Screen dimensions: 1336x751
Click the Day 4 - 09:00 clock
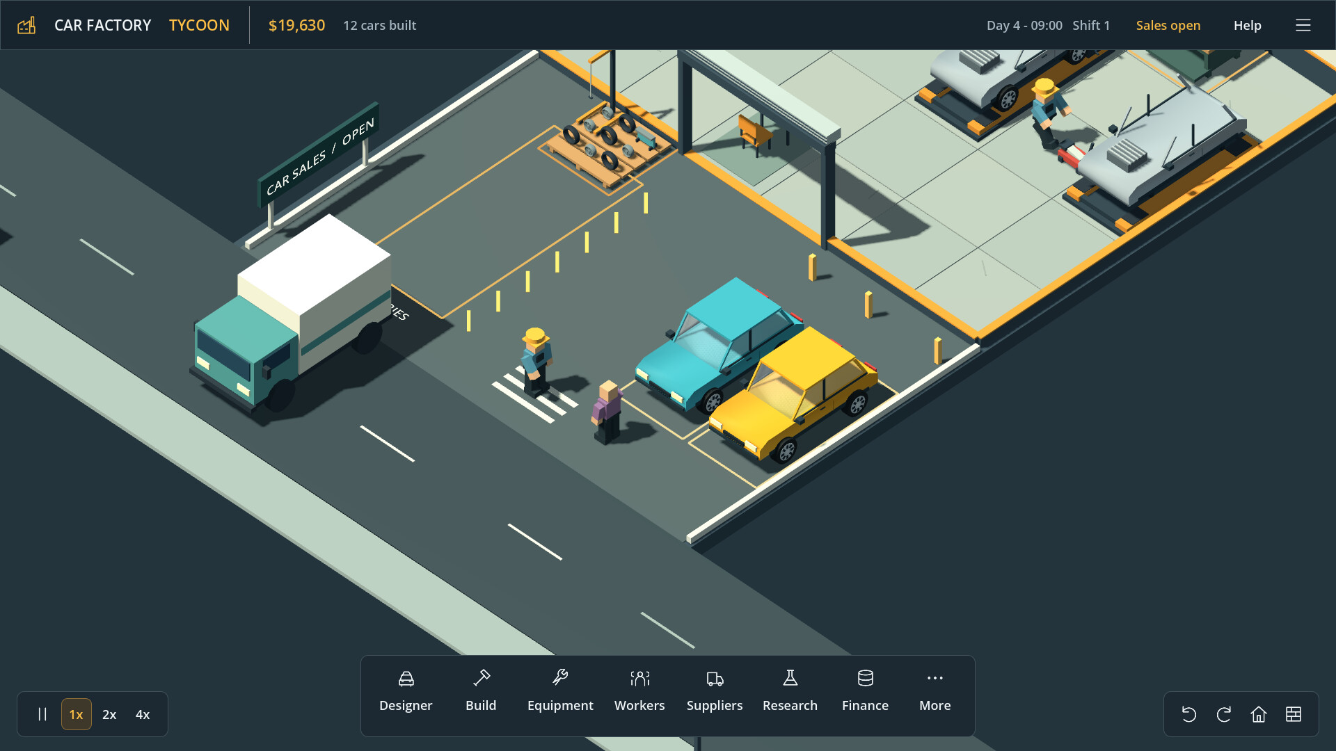tap(1024, 25)
